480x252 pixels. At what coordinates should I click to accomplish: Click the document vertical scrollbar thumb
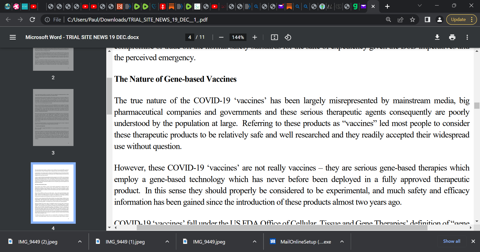click(x=477, y=105)
